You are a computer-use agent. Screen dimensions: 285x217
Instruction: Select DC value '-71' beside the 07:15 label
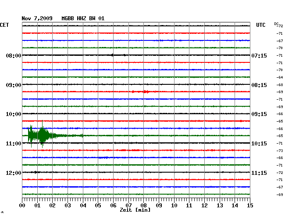tap(280, 55)
